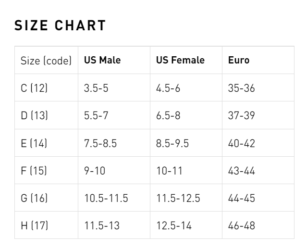
Task: Click Euro value 46-48
Action: point(242,225)
